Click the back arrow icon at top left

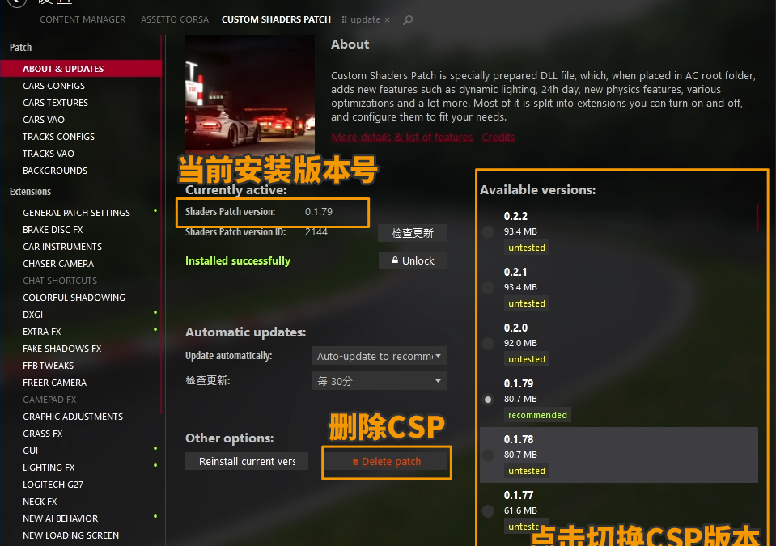tap(16, 2)
